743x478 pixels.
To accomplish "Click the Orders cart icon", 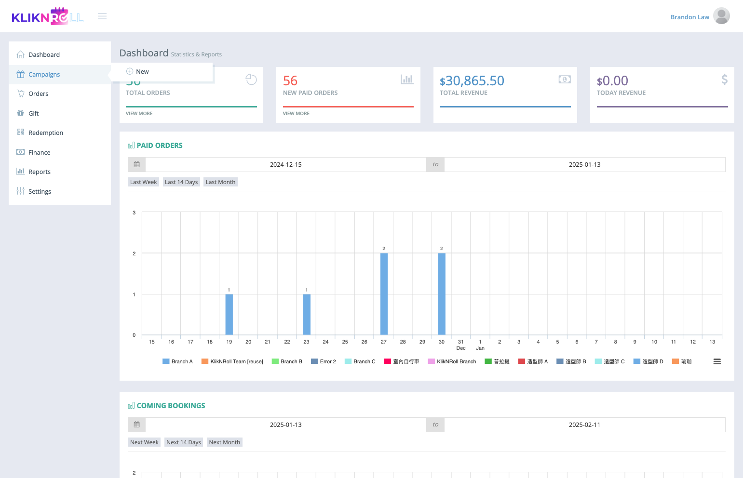I will coord(20,93).
